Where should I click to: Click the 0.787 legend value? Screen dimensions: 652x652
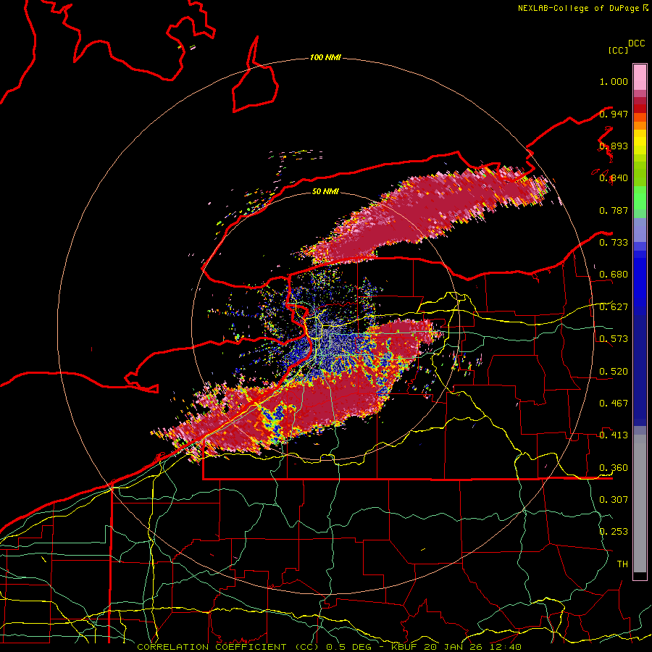(614, 210)
